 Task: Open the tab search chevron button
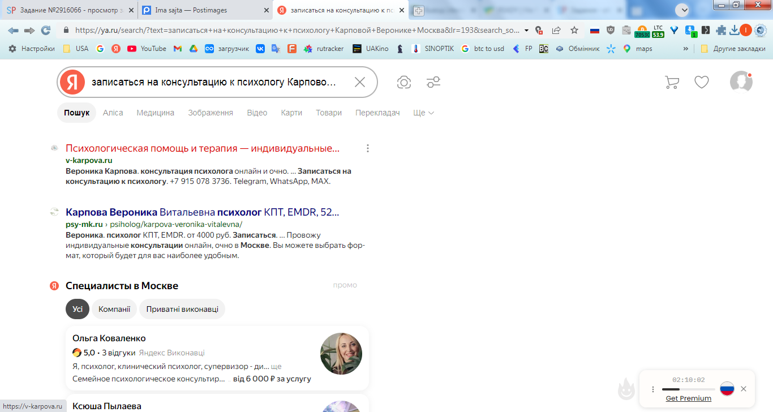pyautogui.click(x=682, y=10)
